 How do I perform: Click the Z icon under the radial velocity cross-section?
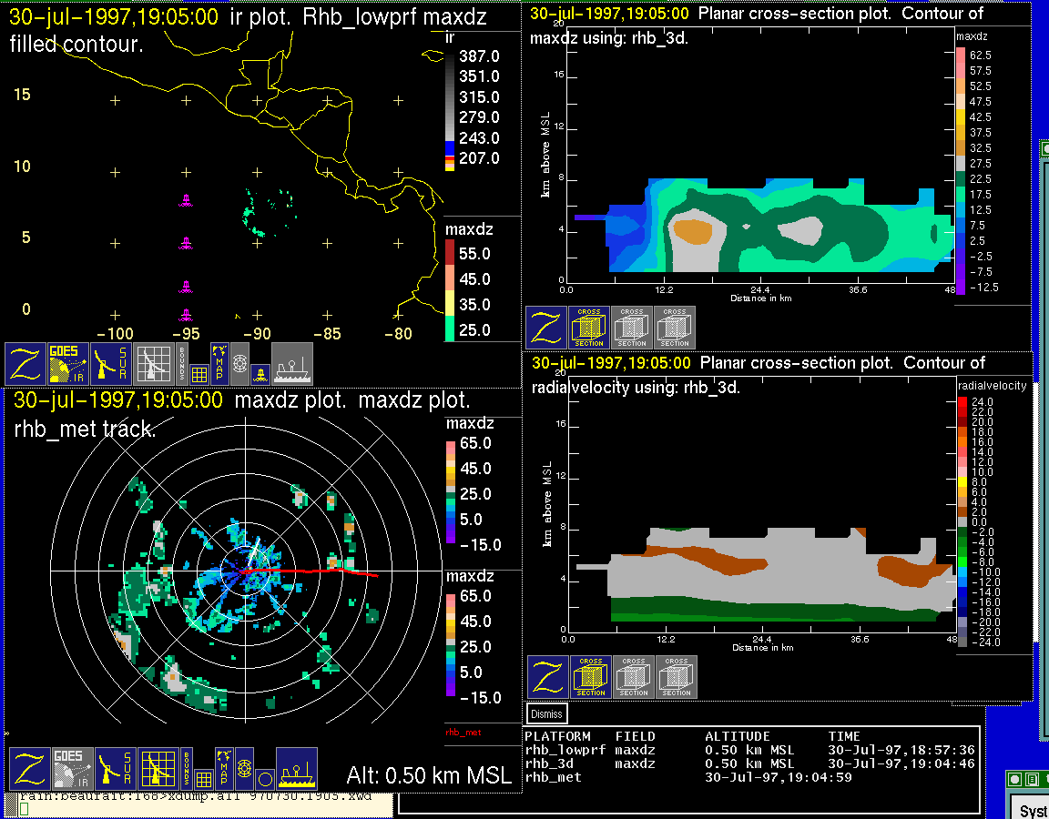click(x=548, y=677)
